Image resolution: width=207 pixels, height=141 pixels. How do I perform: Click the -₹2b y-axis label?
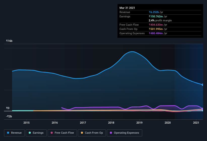[x=9, y=116]
